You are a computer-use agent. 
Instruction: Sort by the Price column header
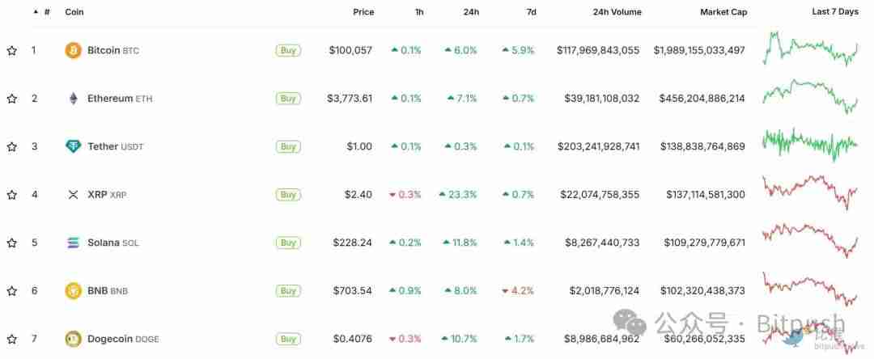[363, 12]
